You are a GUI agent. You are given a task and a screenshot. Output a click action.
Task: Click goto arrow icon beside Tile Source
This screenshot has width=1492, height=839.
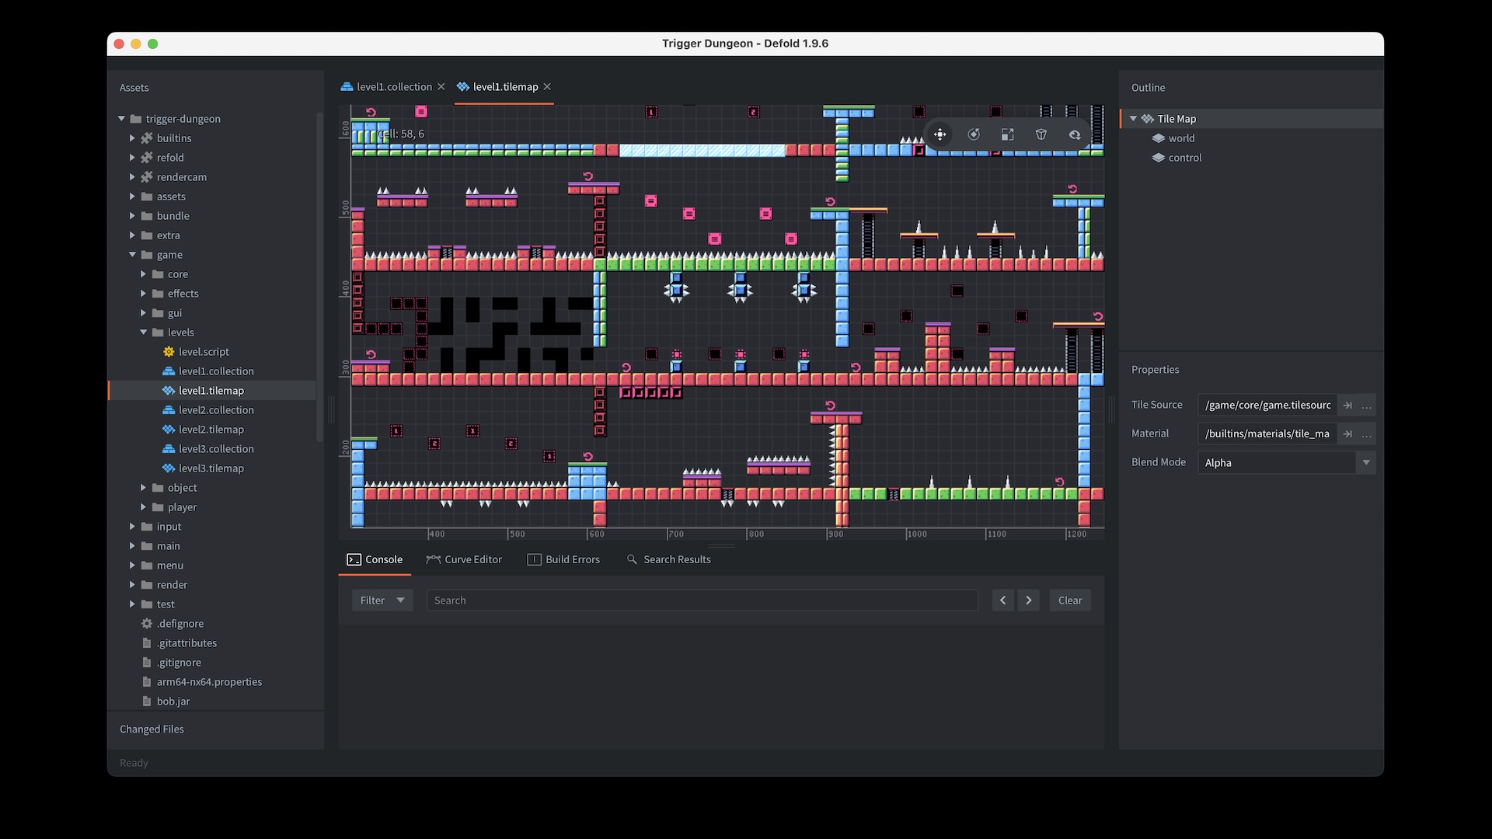click(x=1347, y=405)
